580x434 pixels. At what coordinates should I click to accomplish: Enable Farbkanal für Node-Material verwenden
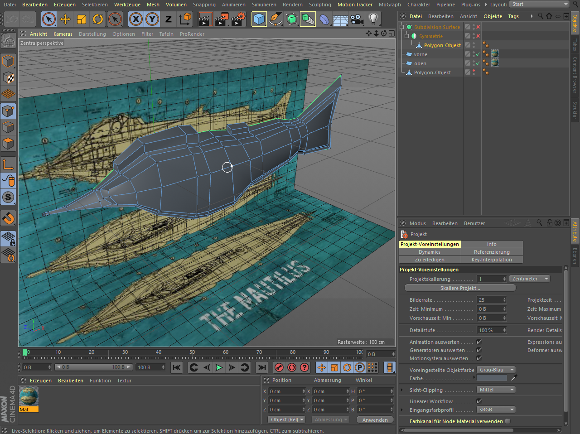click(x=507, y=421)
